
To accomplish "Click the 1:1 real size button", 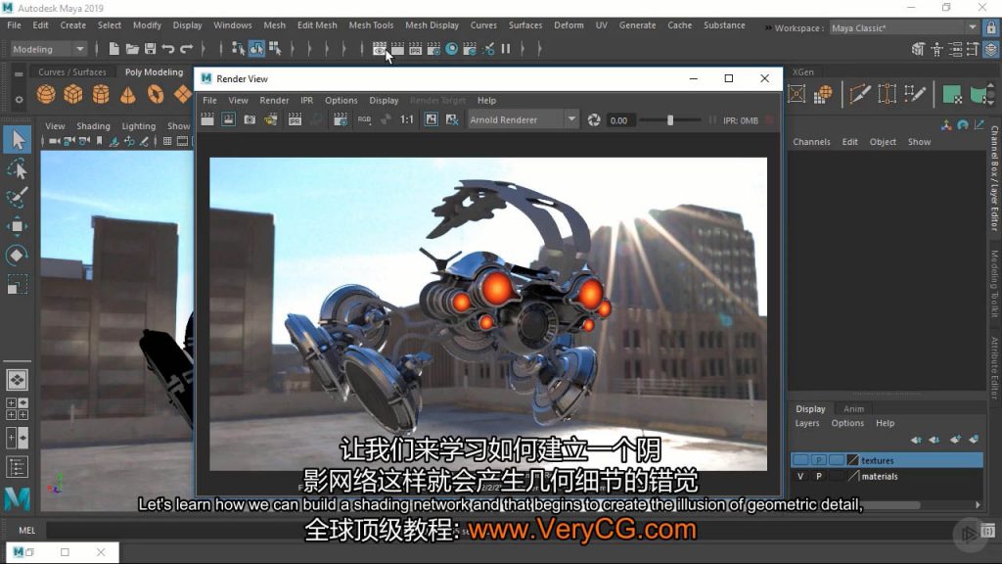I will pyautogui.click(x=407, y=119).
